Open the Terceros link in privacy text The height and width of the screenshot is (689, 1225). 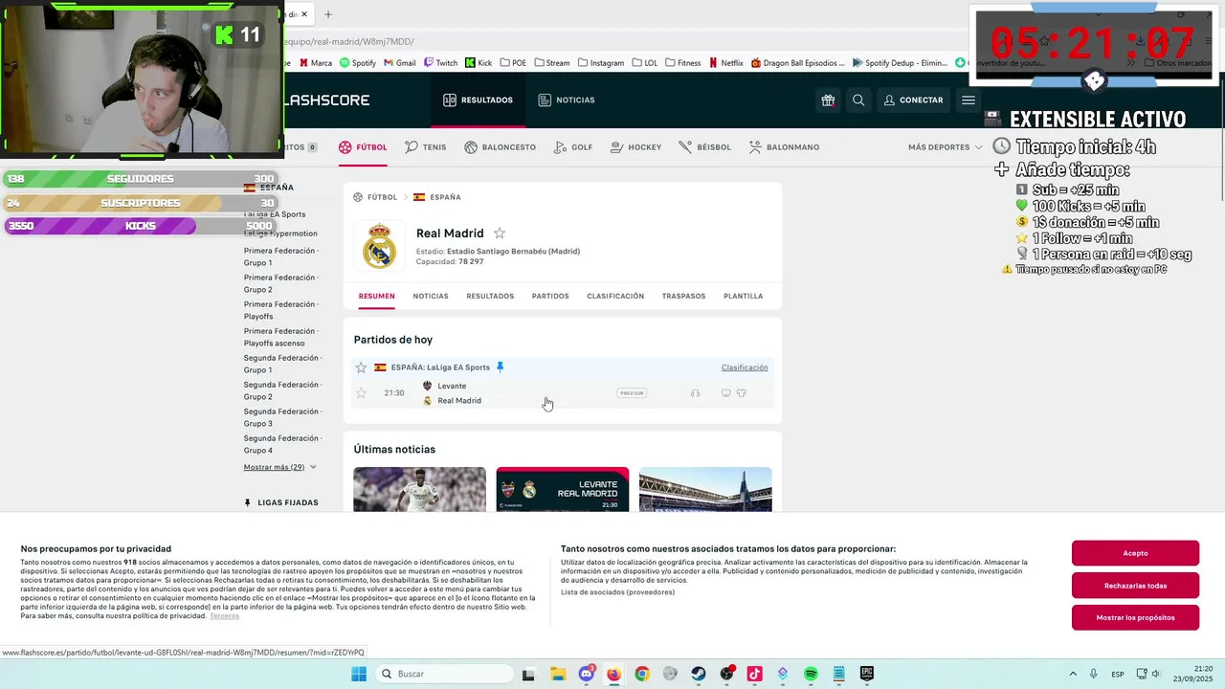point(224,615)
